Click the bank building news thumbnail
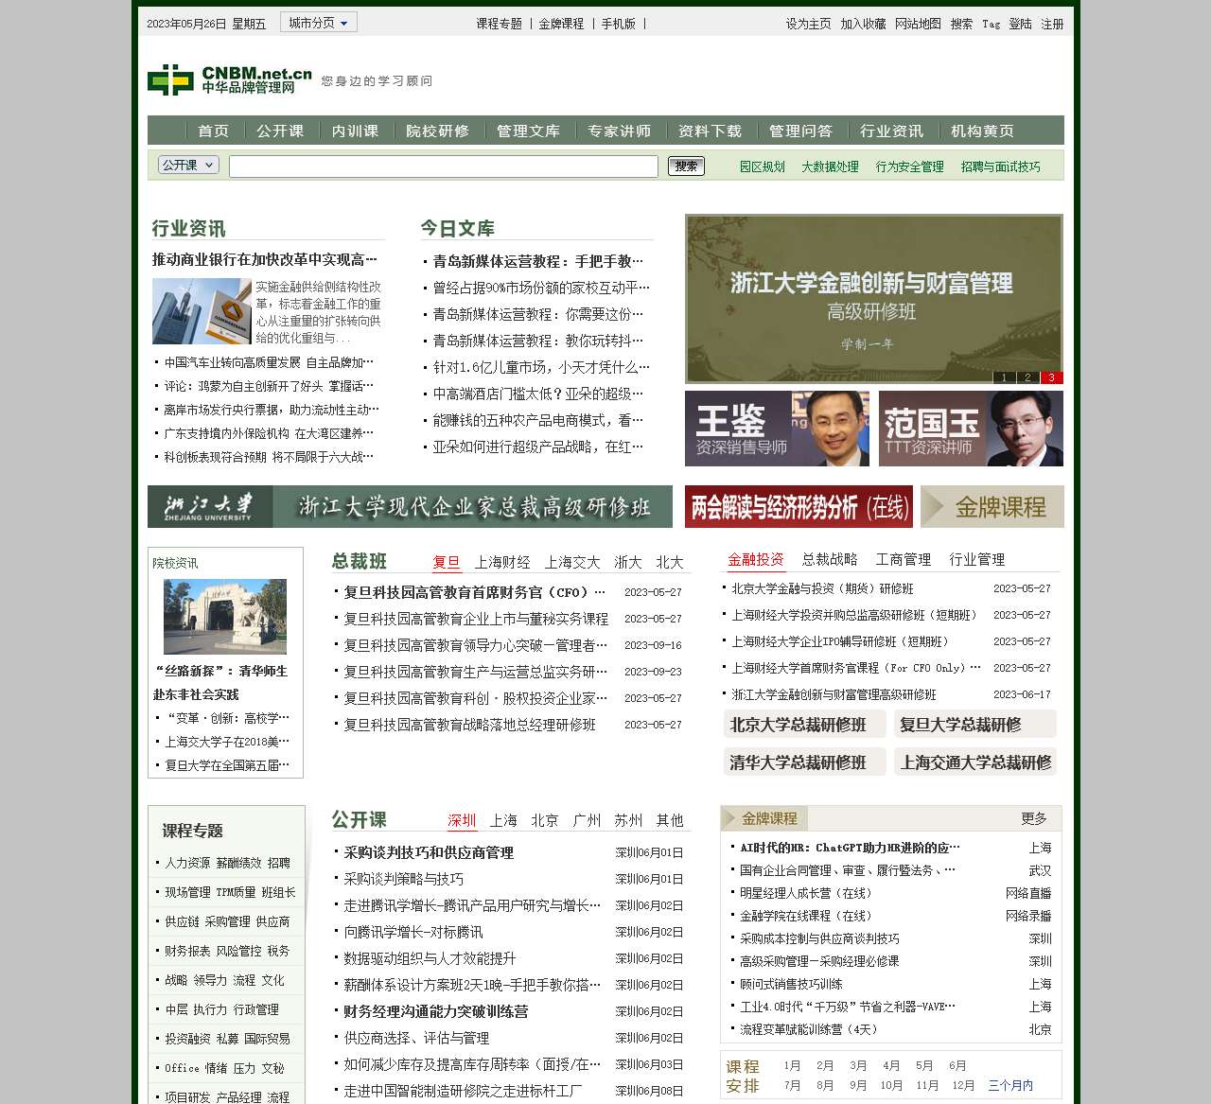The image size is (1211, 1104). click(x=202, y=311)
